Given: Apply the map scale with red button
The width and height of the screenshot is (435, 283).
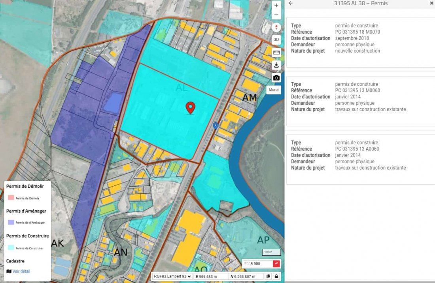Looking at the screenshot, I should click(x=276, y=264).
